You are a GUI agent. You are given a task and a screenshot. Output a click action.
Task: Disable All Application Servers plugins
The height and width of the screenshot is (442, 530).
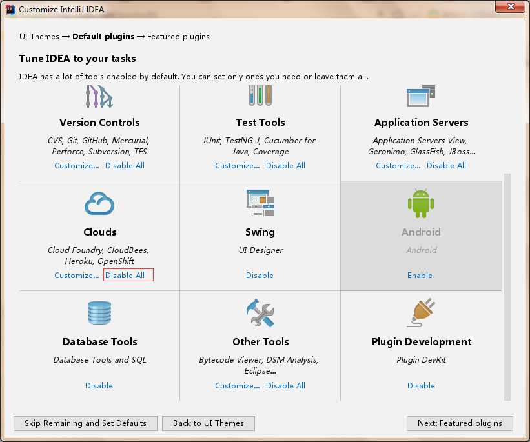pos(446,166)
